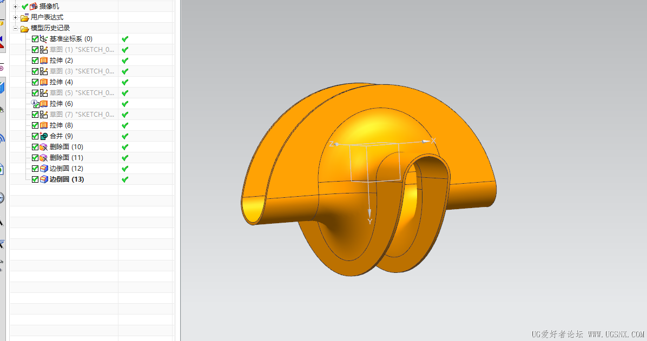This screenshot has height=341, width=647.
Task: Suppress 合并 (9) using its checkbox
Action: [x=35, y=136]
